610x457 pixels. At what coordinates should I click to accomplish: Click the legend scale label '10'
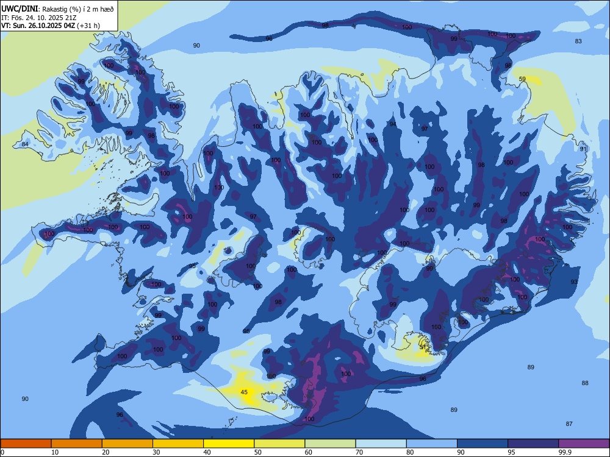coord(55,452)
